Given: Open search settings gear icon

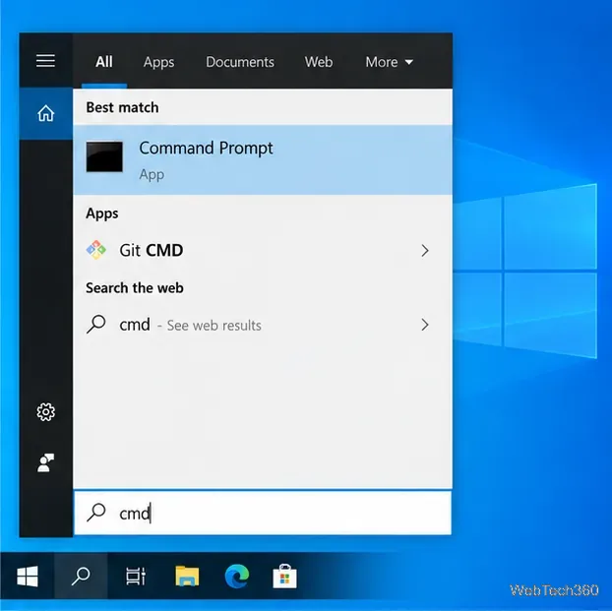Looking at the screenshot, I should point(45,412).
